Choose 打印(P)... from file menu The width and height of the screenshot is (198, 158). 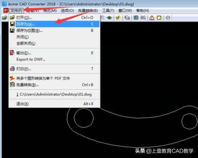(54, 69)
